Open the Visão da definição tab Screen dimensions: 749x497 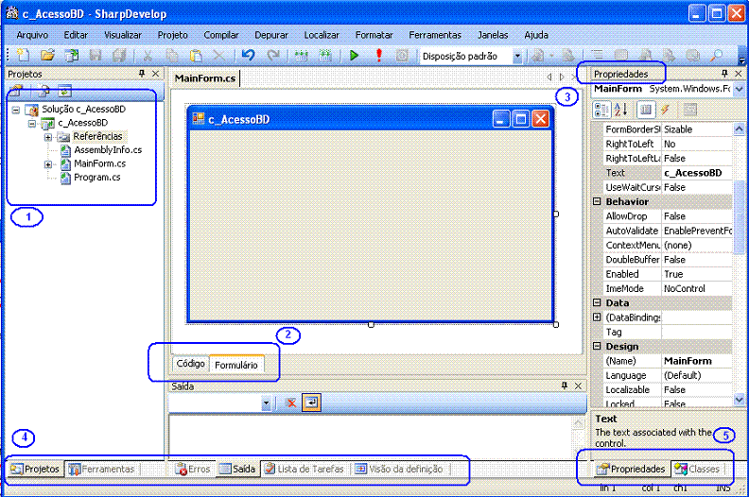coord(399,470)
